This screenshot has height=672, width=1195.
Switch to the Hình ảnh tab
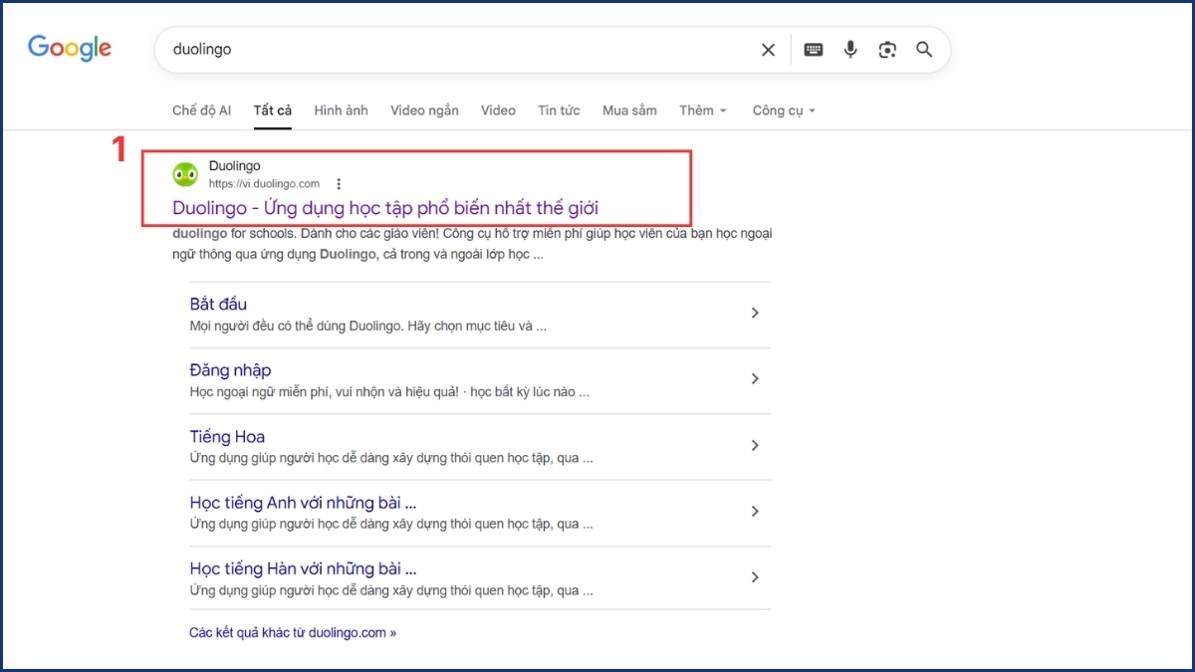[x=341, y=111]
